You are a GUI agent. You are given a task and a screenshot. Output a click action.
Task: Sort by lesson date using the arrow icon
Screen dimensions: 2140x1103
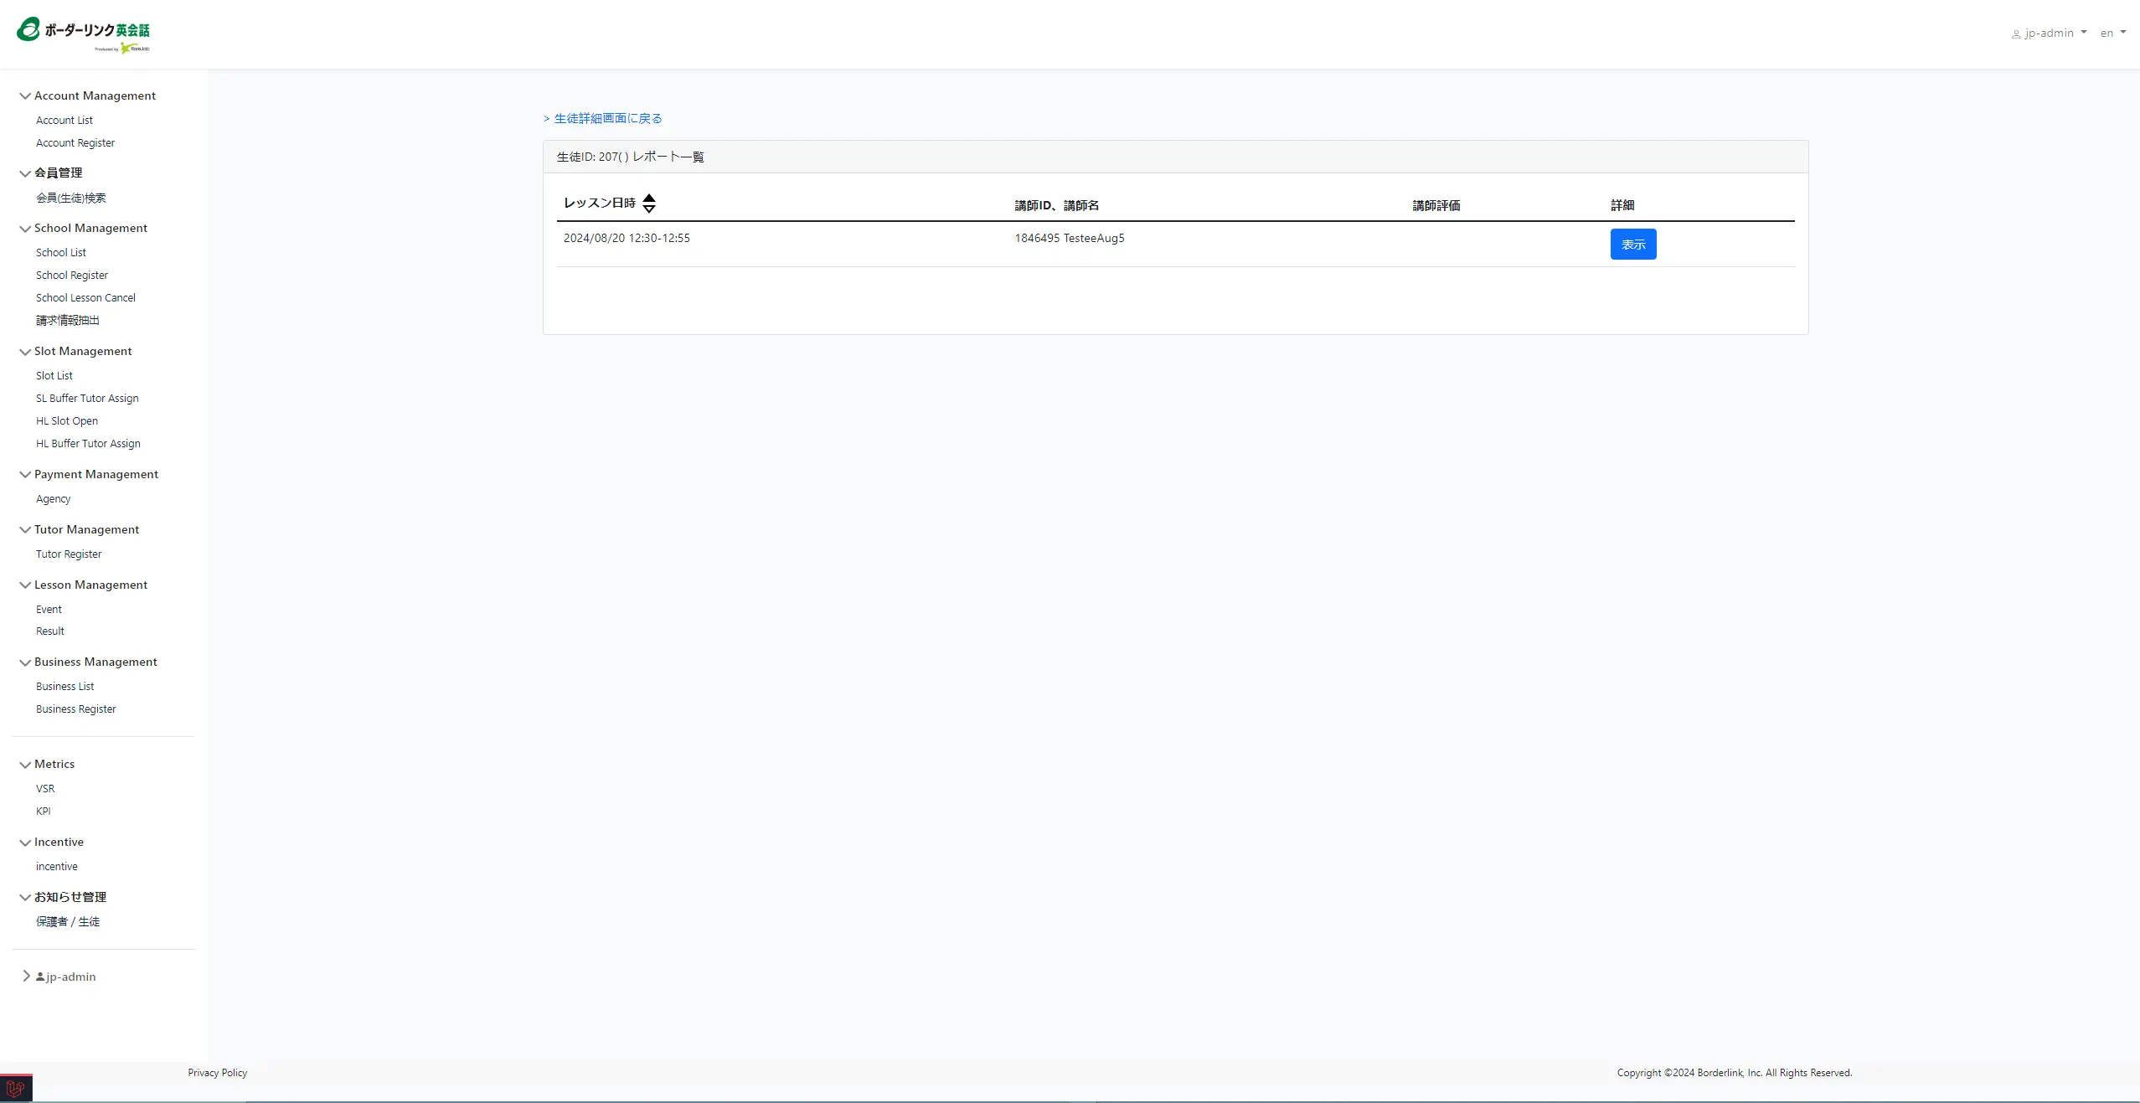pyautogui.click(x=648, y=204)
